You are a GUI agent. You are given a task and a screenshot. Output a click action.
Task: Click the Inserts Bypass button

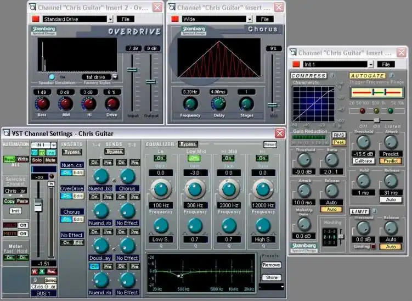pyautogui.click(x=72, y=152)
